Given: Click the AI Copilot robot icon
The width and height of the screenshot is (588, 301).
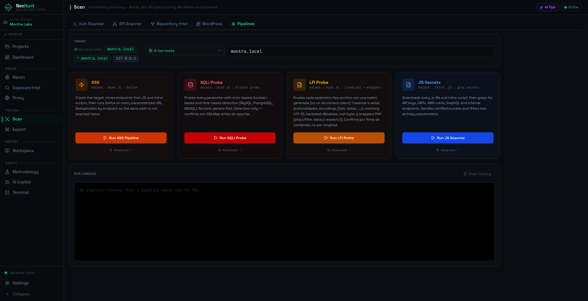Looking at the screenshot, I should click(x=7, y=182).
